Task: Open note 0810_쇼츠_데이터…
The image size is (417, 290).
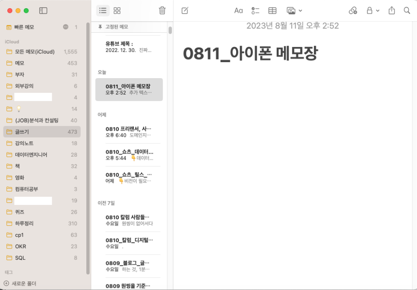Action: point(129,155)
